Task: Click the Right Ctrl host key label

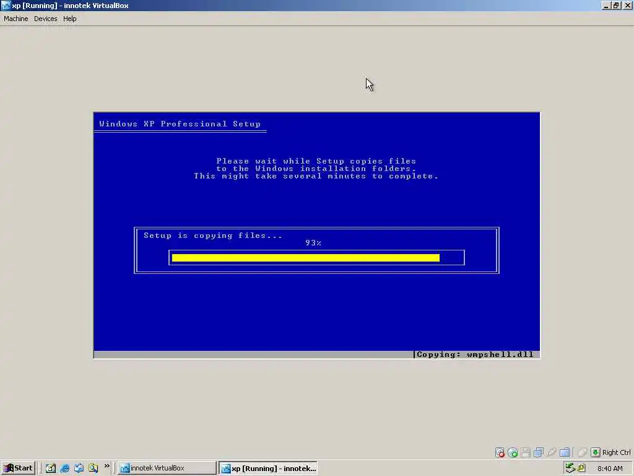Action: pos(616,452)
